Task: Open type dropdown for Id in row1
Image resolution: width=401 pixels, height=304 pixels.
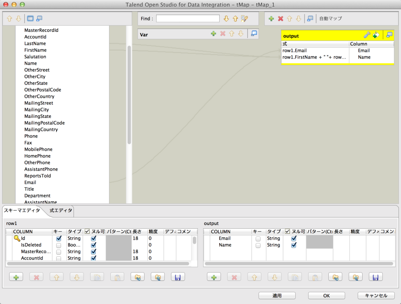Action: (74, 238)
